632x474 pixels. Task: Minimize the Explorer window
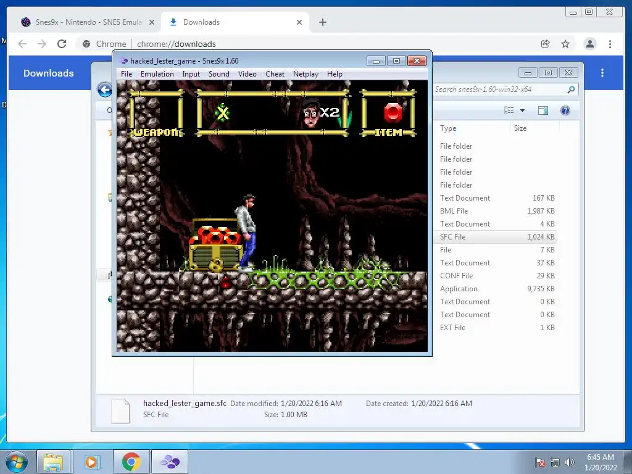pos(528,73)
